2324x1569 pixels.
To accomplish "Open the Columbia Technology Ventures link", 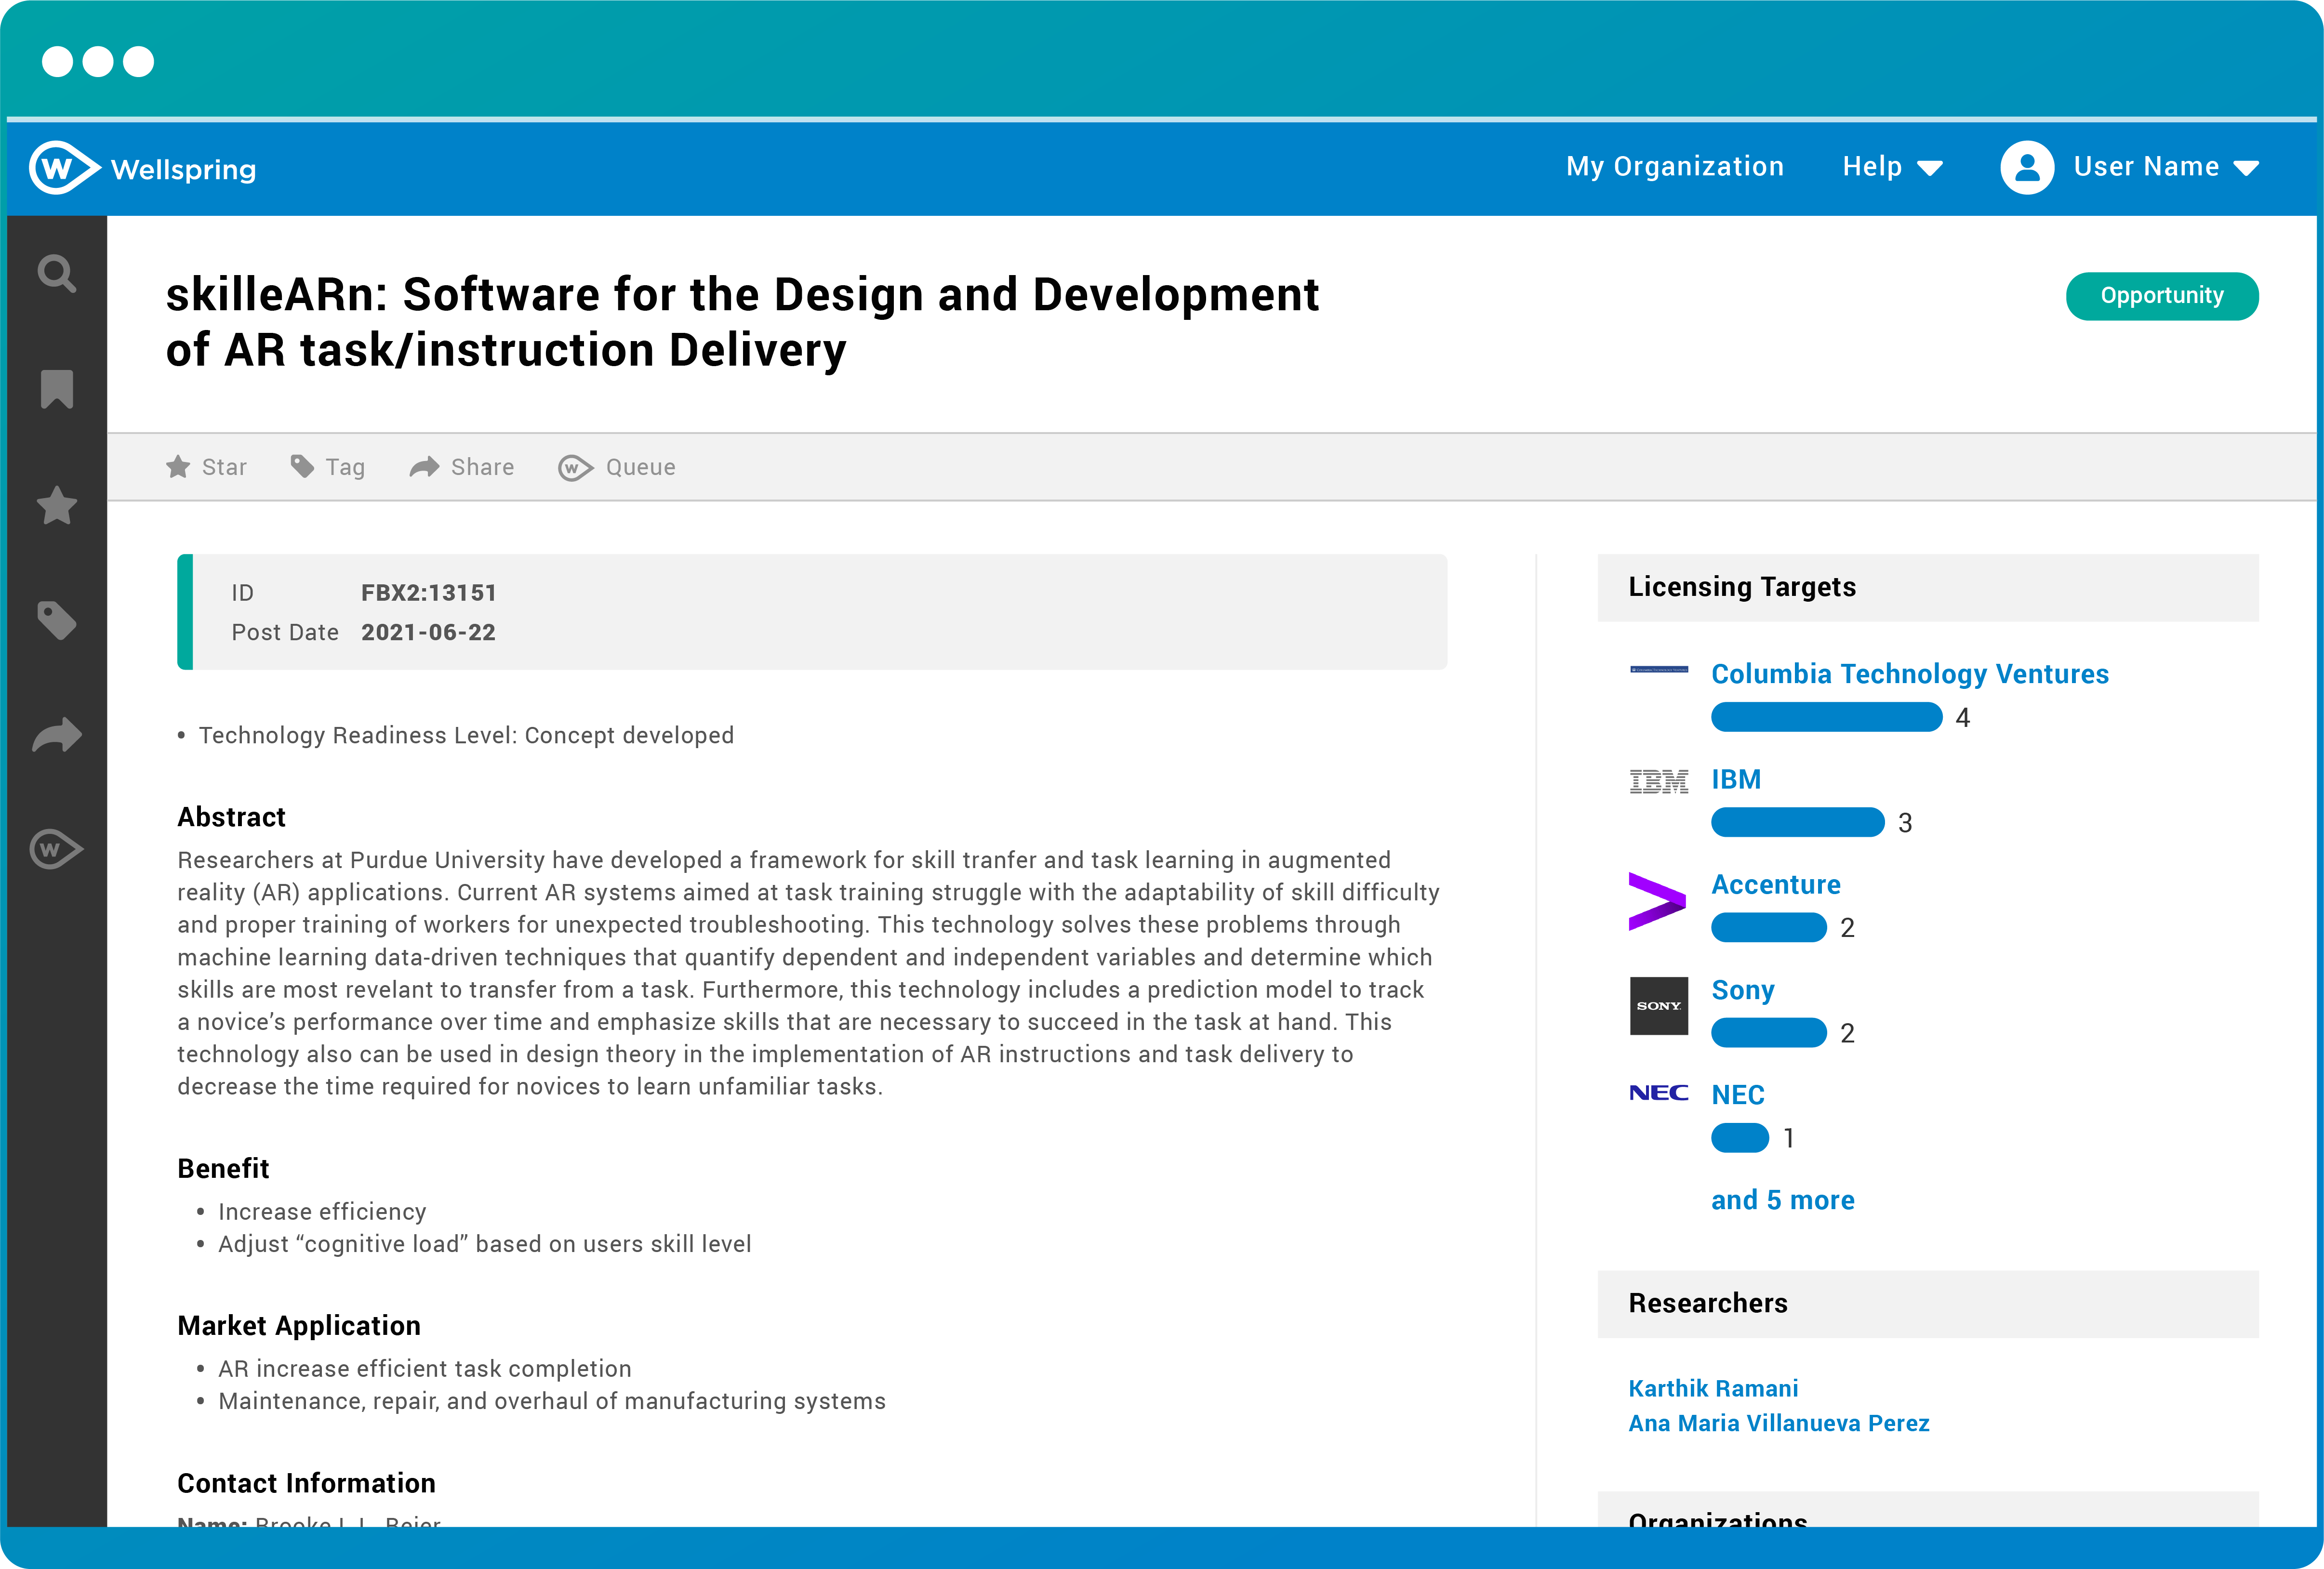I will click(1910, 674).
